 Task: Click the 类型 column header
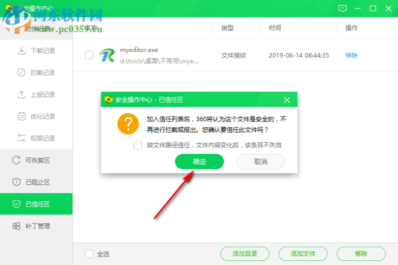pyautogui.click(x=227, y=28)
